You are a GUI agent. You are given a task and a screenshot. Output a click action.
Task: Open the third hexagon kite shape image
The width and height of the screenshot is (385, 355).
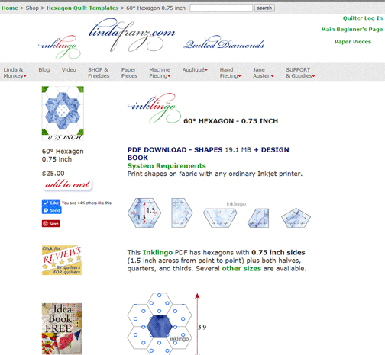pos(296,218)
